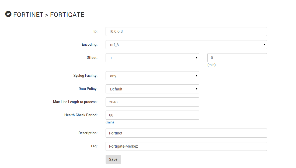Open the Encoding dropdown showing utf_8
Screen dimensions: 296x168
(x=186, y=45)
